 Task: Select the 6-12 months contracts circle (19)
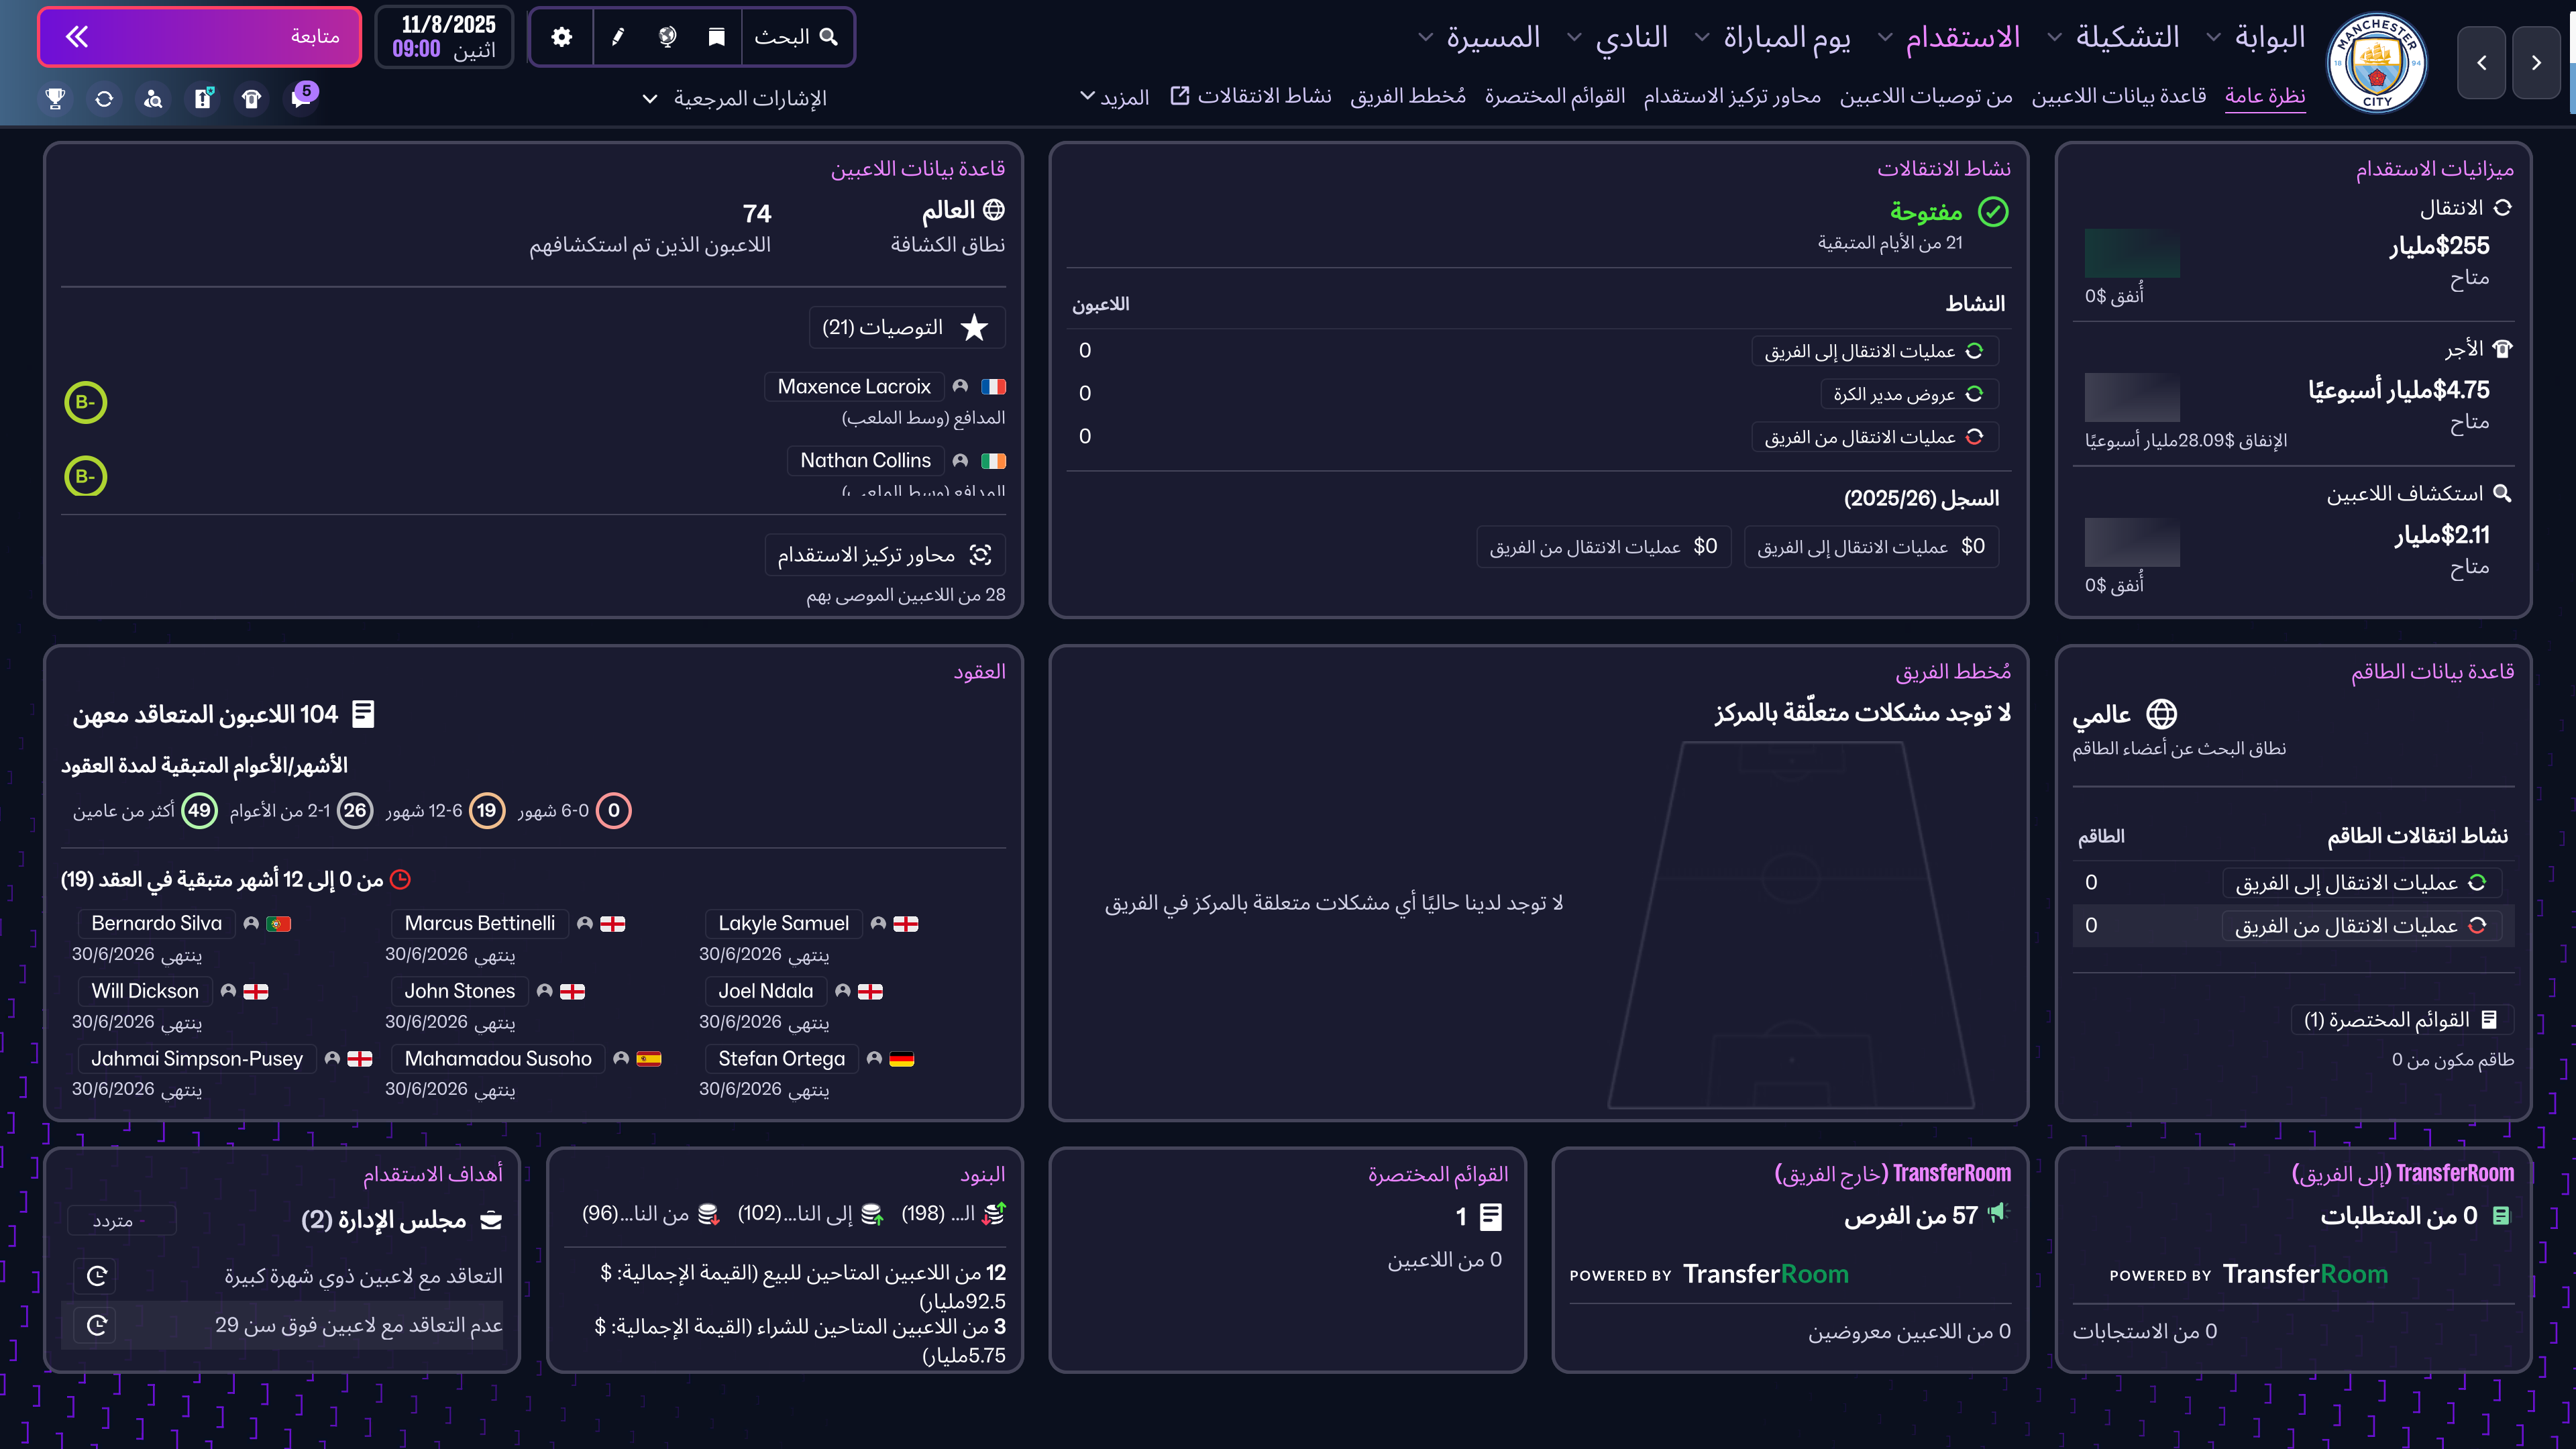[x=487, y=810]
